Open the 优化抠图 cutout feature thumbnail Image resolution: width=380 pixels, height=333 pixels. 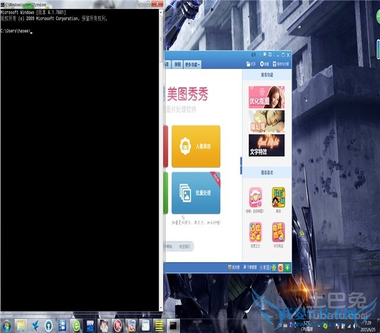tap(267, 97)
